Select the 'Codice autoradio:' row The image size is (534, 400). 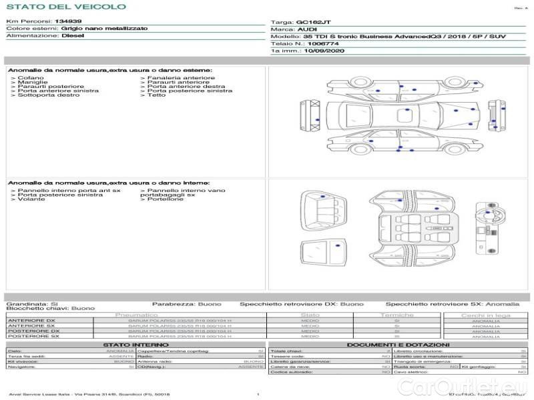coord(330,372)
